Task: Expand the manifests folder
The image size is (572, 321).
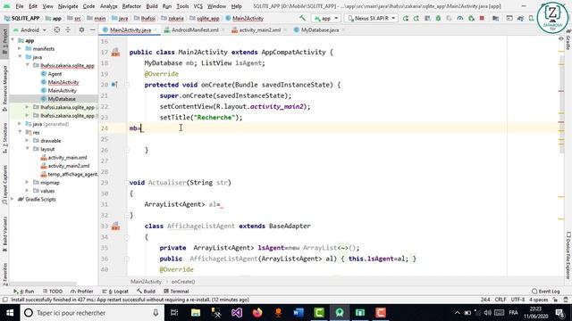Action: 20,48
